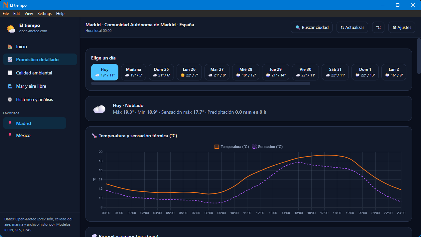Click the sun icon on Lun 26 card
This screenshot has height=237, width=421.
(x=183, y=75)
